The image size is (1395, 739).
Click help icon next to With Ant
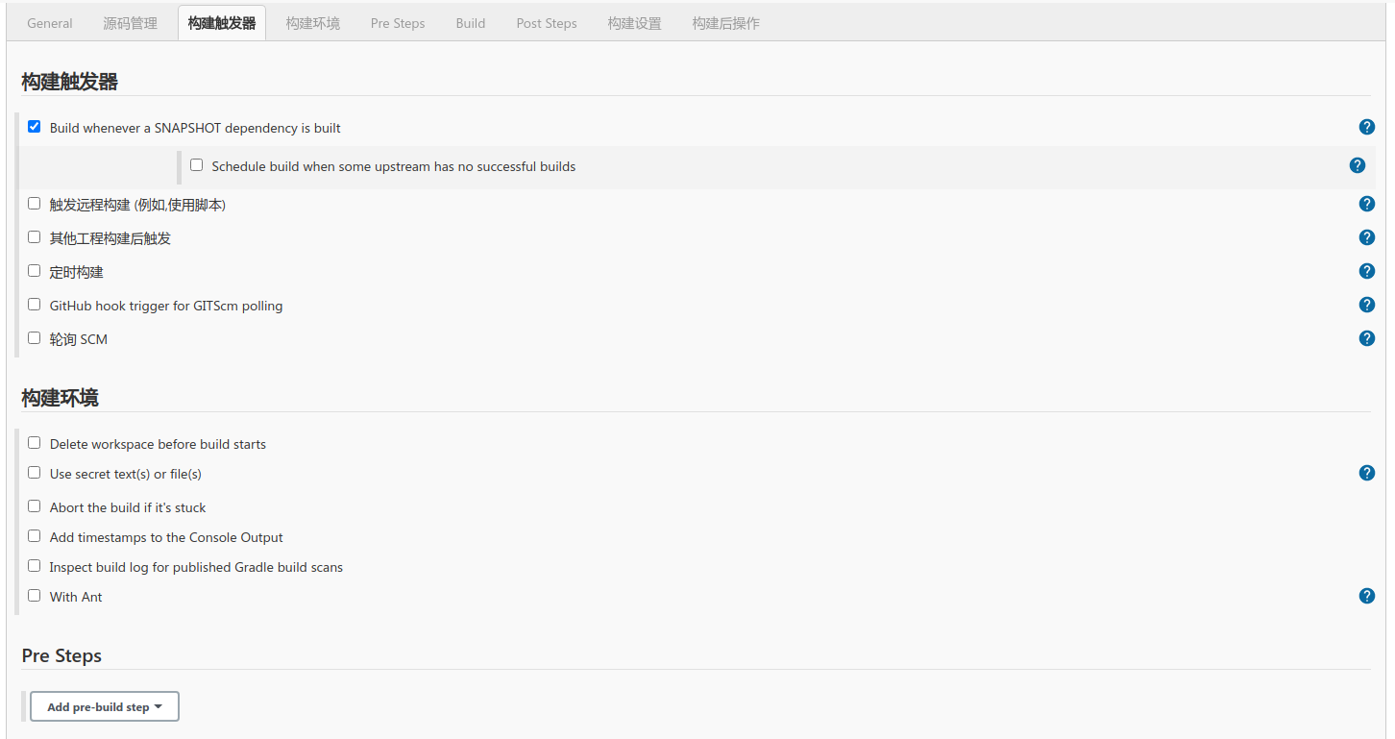1366,596
